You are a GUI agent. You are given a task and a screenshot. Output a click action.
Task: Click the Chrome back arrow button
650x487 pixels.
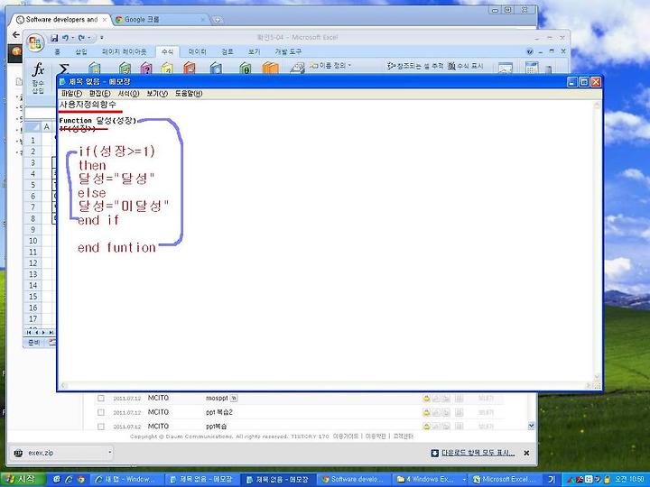15,35
